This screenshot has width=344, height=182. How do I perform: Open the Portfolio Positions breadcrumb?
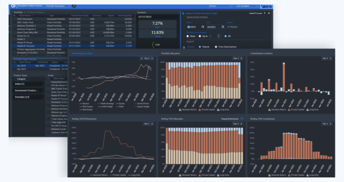35,12
